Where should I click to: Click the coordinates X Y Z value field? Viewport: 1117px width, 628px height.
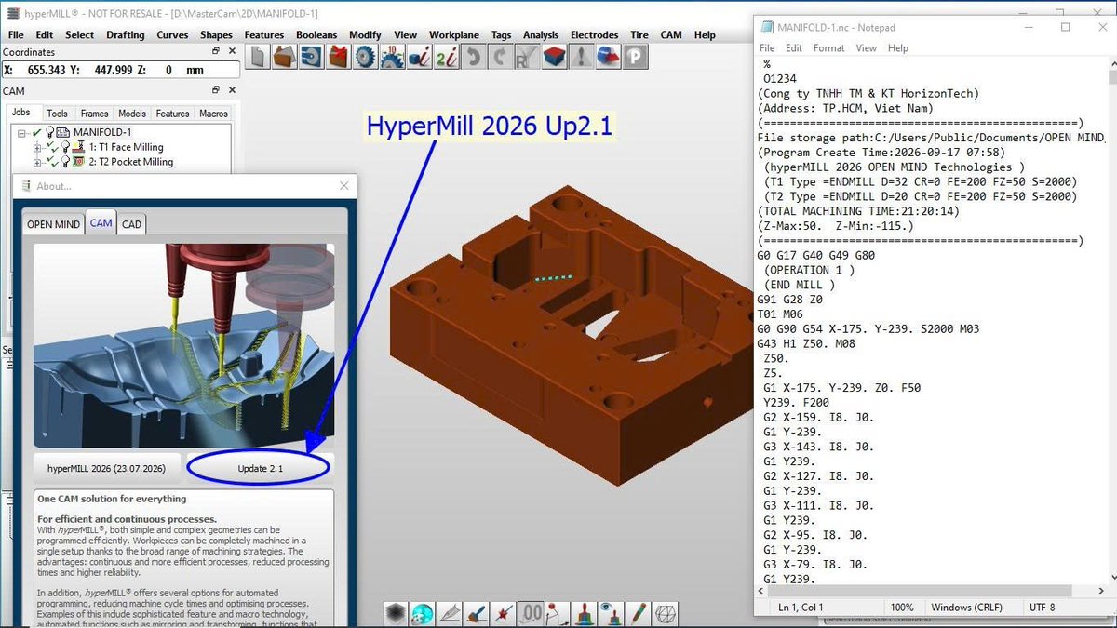point(120,70)
